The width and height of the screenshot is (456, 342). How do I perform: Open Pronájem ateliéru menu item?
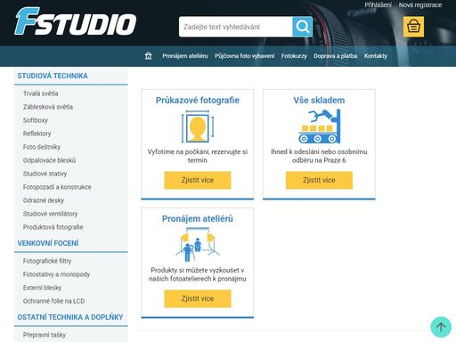(185, 56)
